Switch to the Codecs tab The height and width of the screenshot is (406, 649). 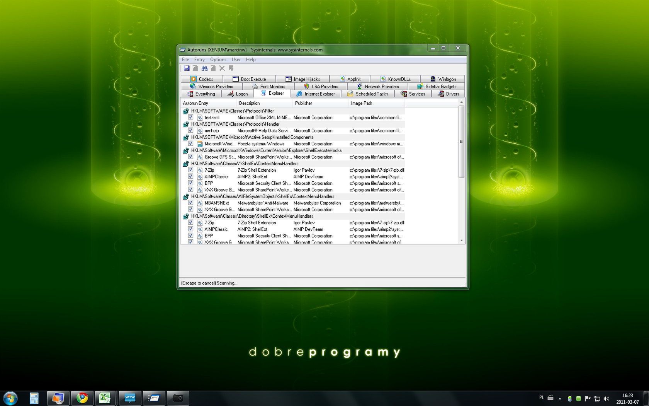coord(202,79)
